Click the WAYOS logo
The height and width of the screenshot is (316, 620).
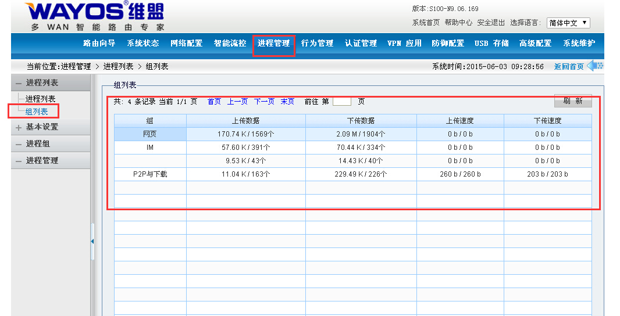click(x=95, y=16)
